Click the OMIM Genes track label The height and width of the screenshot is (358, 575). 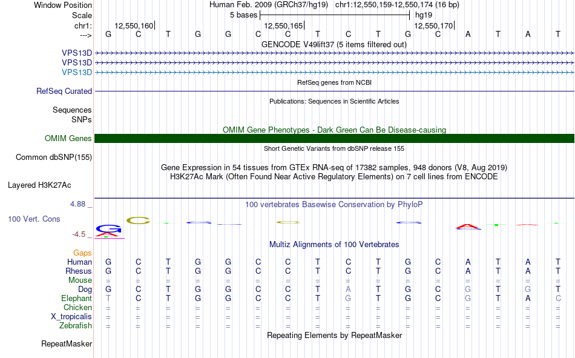pos(68,139)
